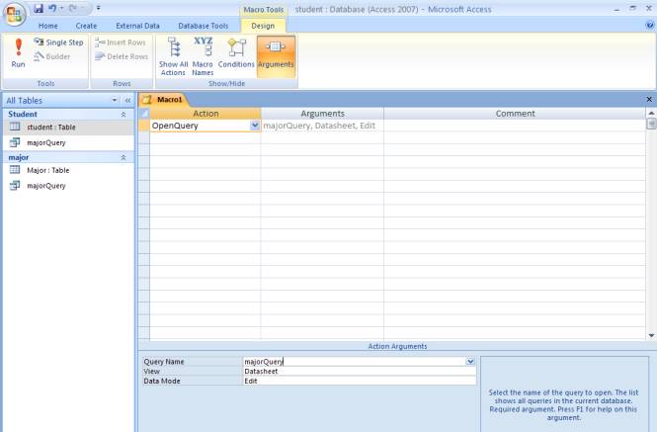Open the Home ribbon tab

[48, 26]
